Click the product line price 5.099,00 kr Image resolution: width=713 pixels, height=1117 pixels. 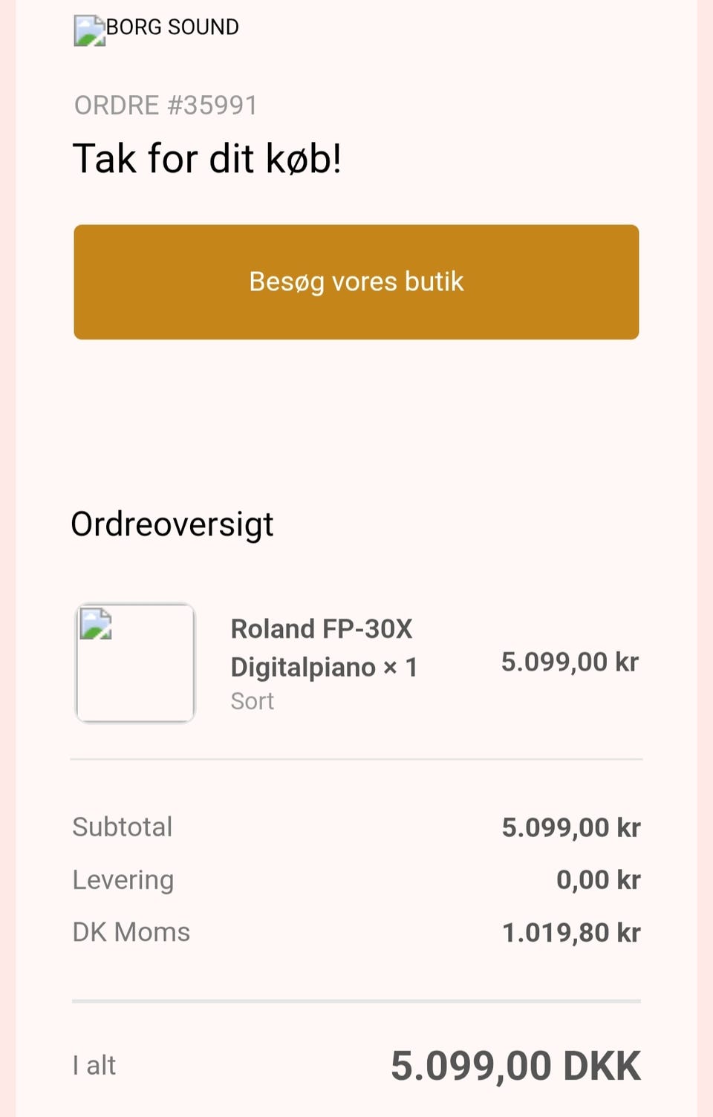click(570, 662)
